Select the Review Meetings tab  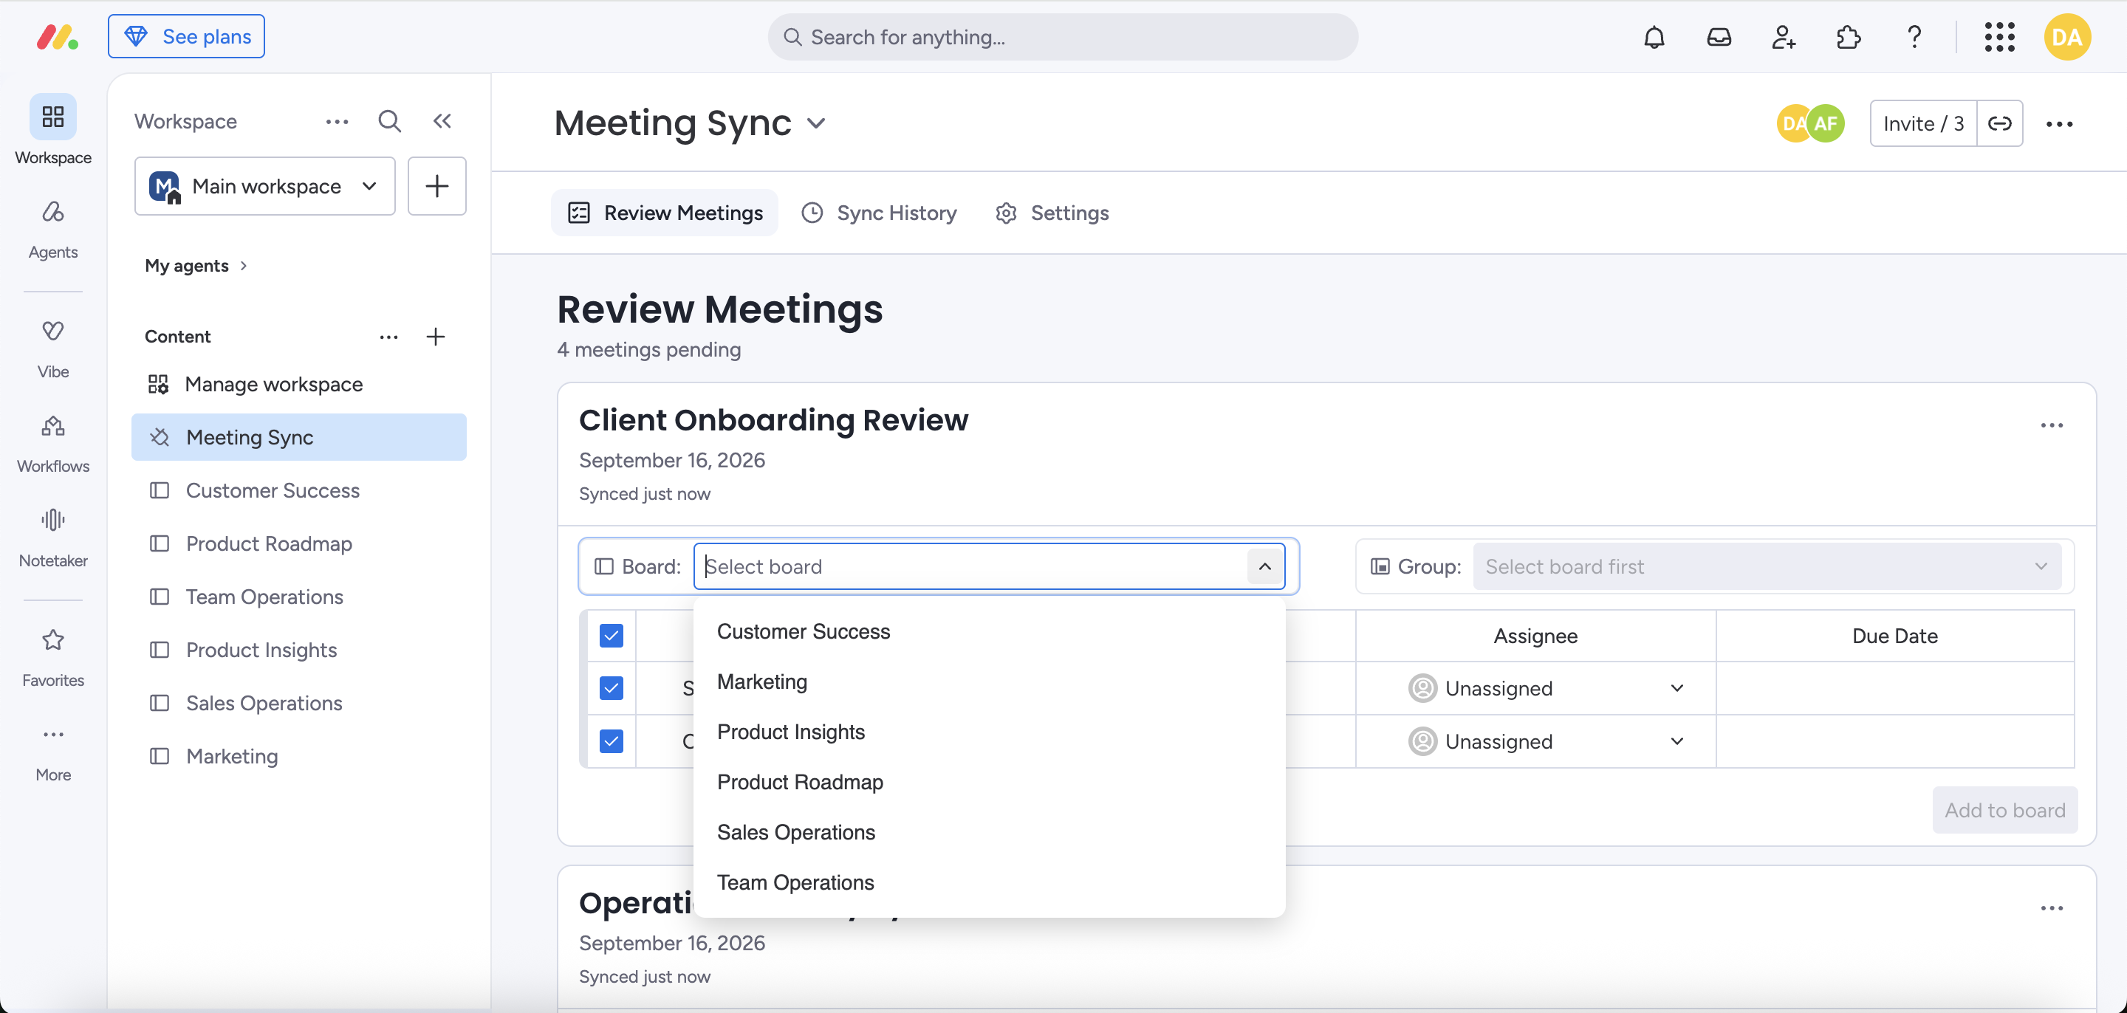[x=665, y=213]
